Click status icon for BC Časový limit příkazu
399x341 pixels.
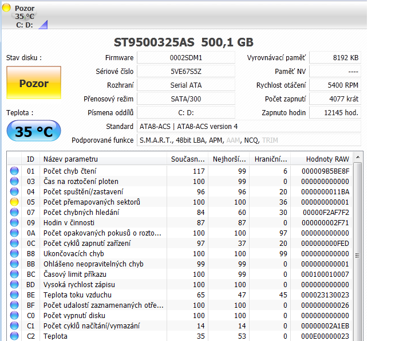14,274
